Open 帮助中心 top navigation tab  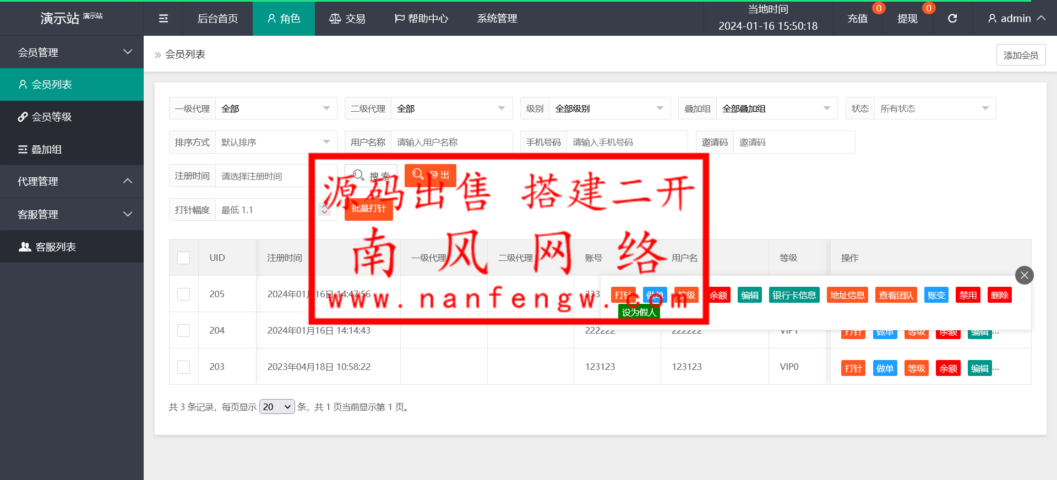pyautogui.click(x=422, y=19)
